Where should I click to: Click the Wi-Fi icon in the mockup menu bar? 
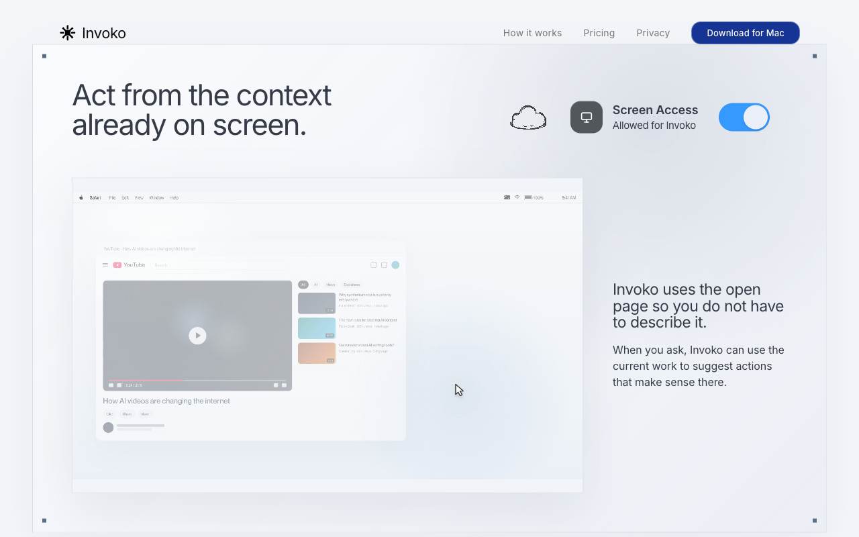(x=517, y=197)
